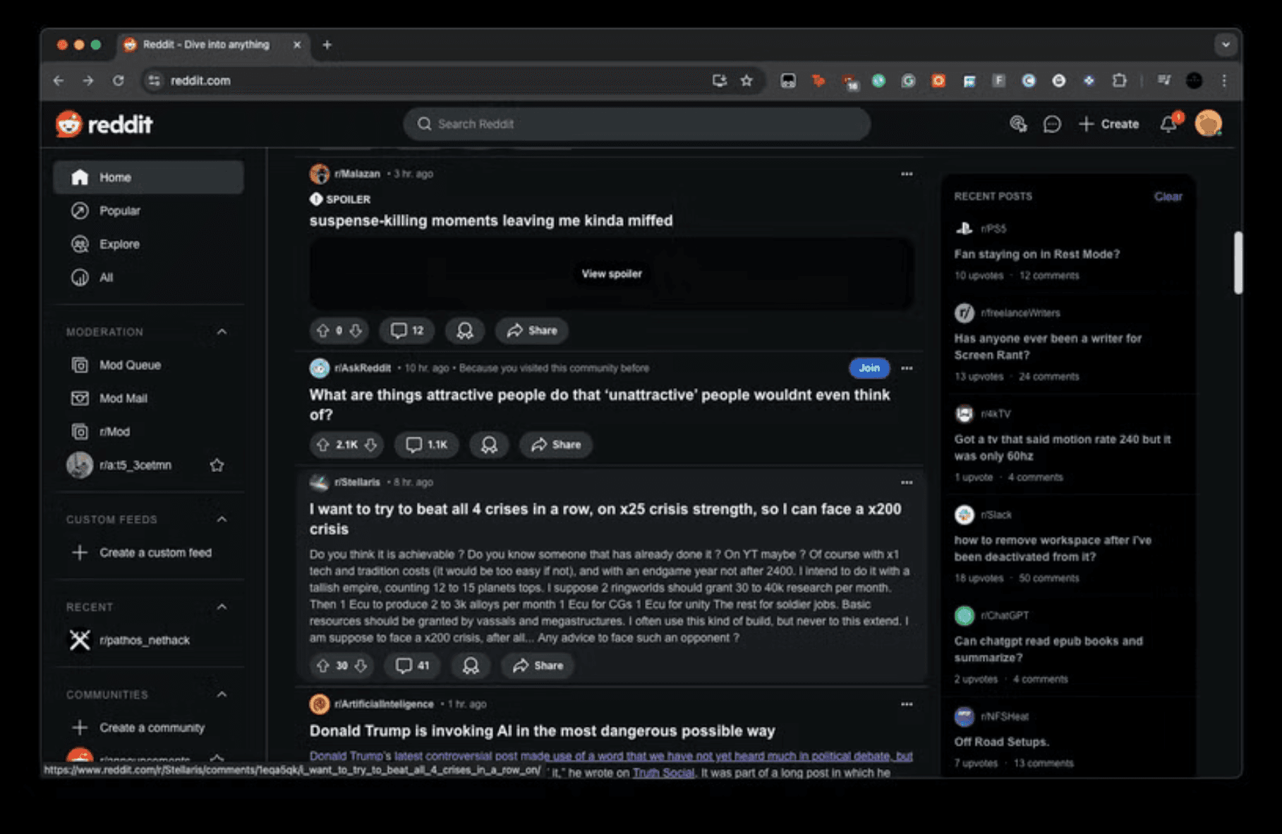Create a community
The width and height of the screenshot is (1282, 834).
(x=148, y=727)
